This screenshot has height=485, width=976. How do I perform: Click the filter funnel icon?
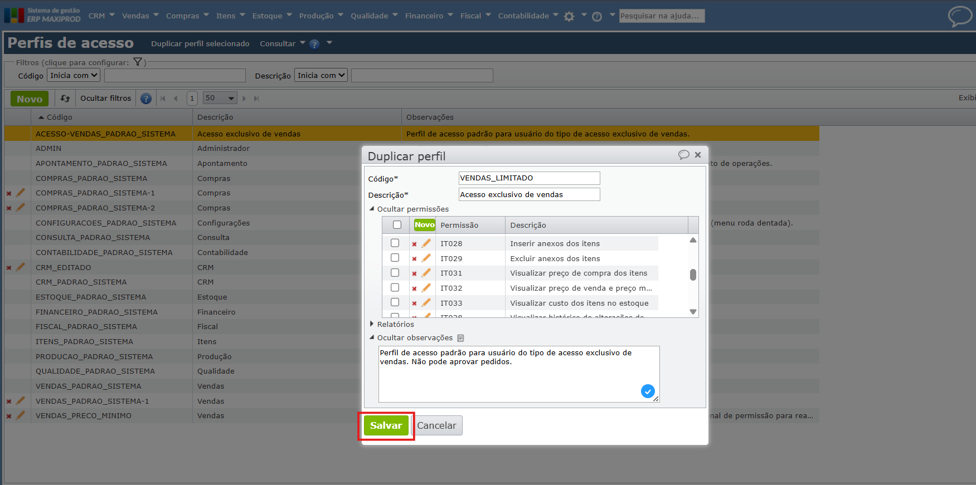(138, 62)
